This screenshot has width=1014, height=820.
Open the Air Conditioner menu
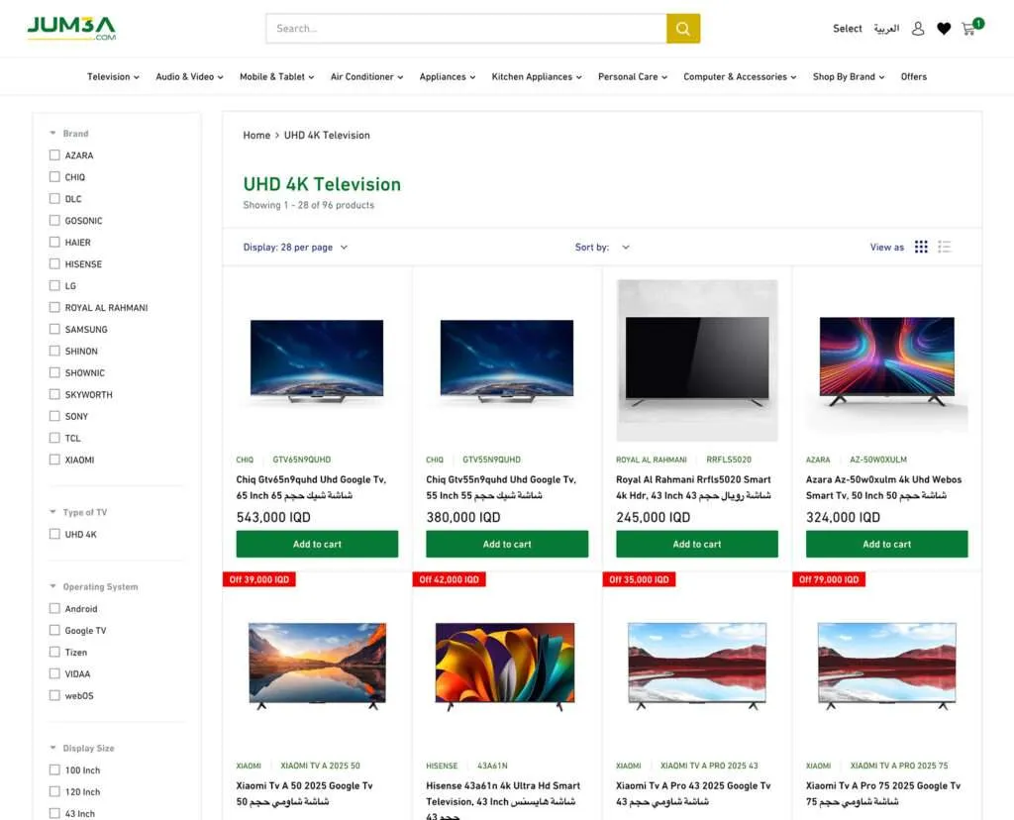tap(366, 76)
